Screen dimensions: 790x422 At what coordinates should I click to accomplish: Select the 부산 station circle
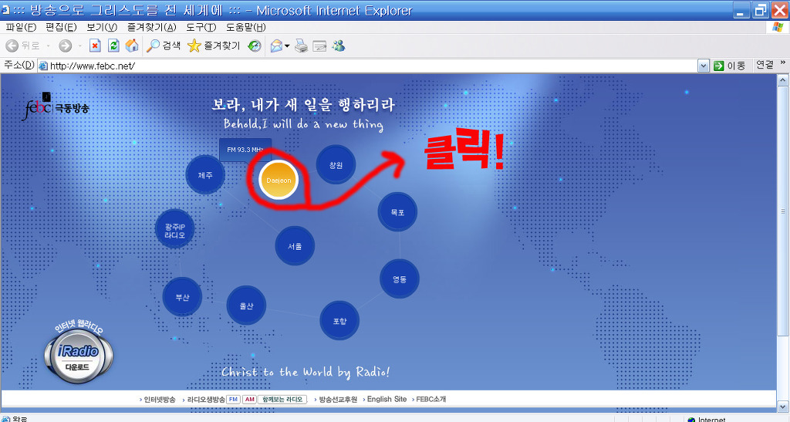182,297
